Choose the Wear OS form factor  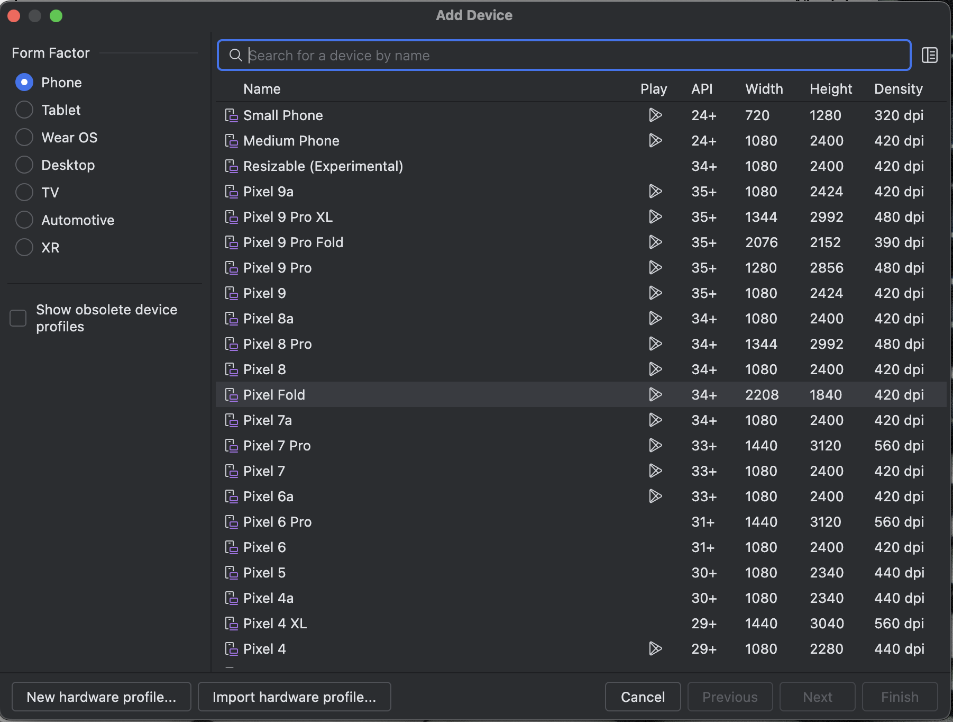tap(24, 138)
